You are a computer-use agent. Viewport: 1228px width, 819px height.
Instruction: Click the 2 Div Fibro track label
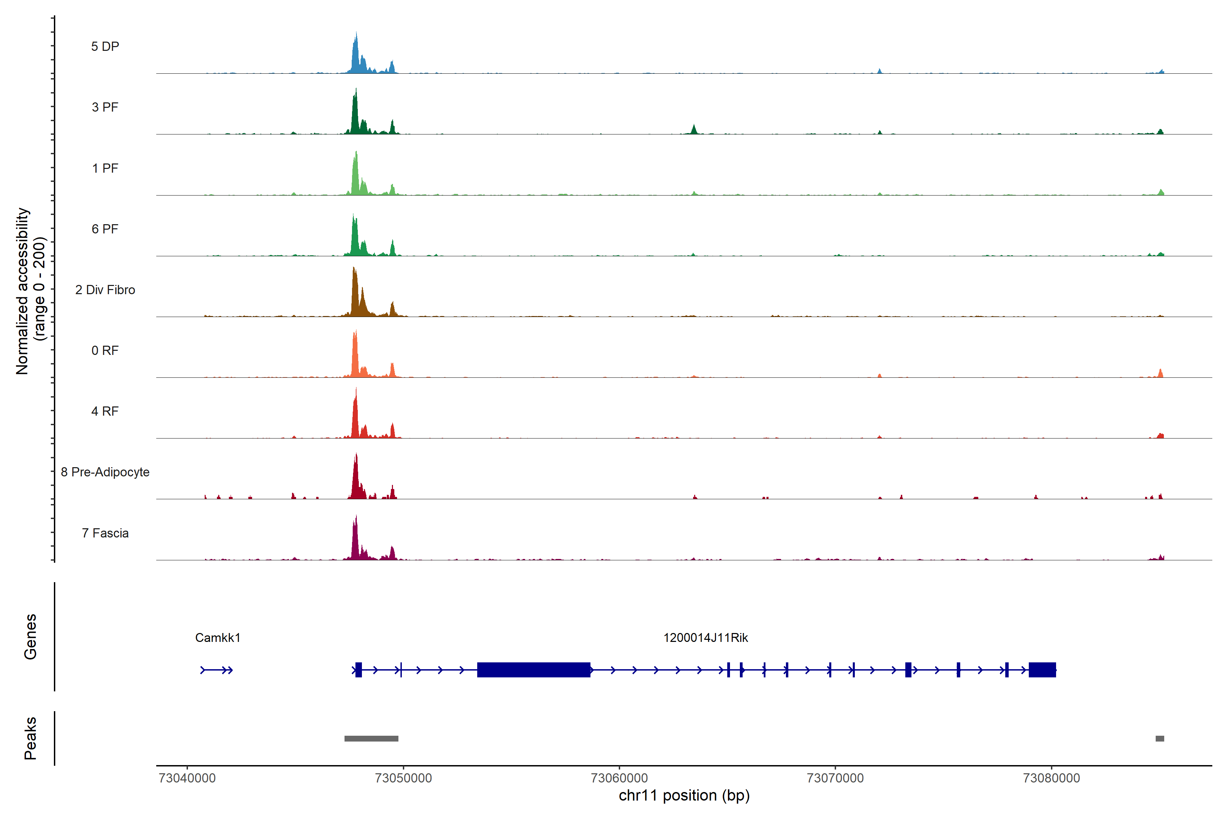tap(105, 290)
